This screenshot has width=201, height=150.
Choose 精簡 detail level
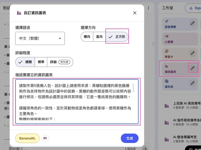[25, 62]
